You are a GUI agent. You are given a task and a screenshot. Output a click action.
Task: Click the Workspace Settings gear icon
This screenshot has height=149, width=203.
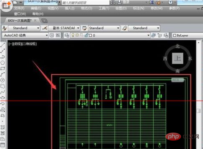pos(52,35)
